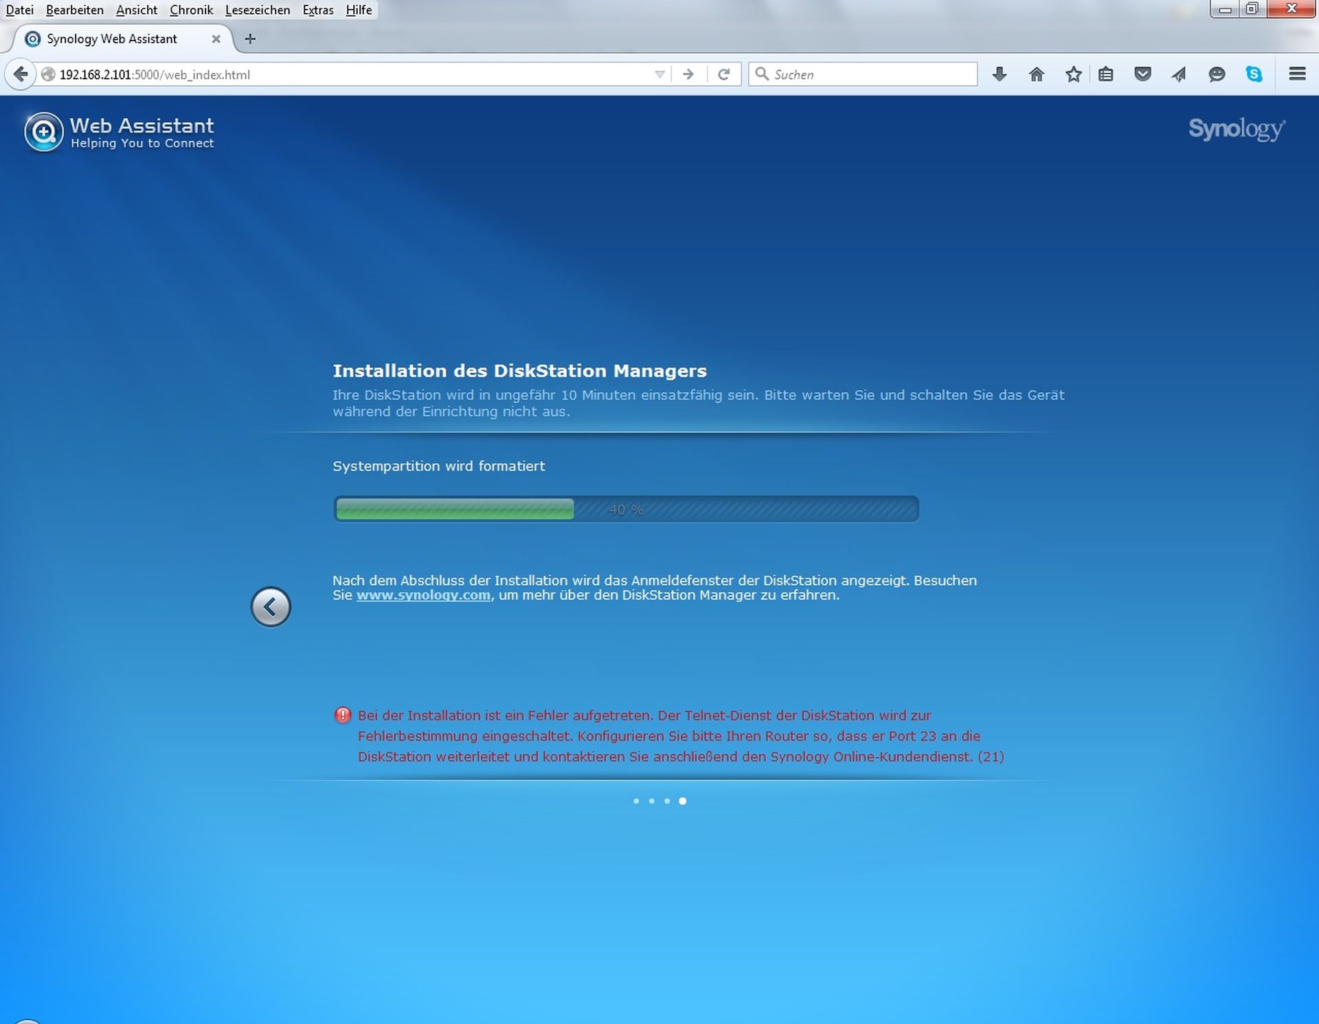1319x1024 pixels.
Task: Open the Firefox hamburger menu
Action: [1297, 73]
